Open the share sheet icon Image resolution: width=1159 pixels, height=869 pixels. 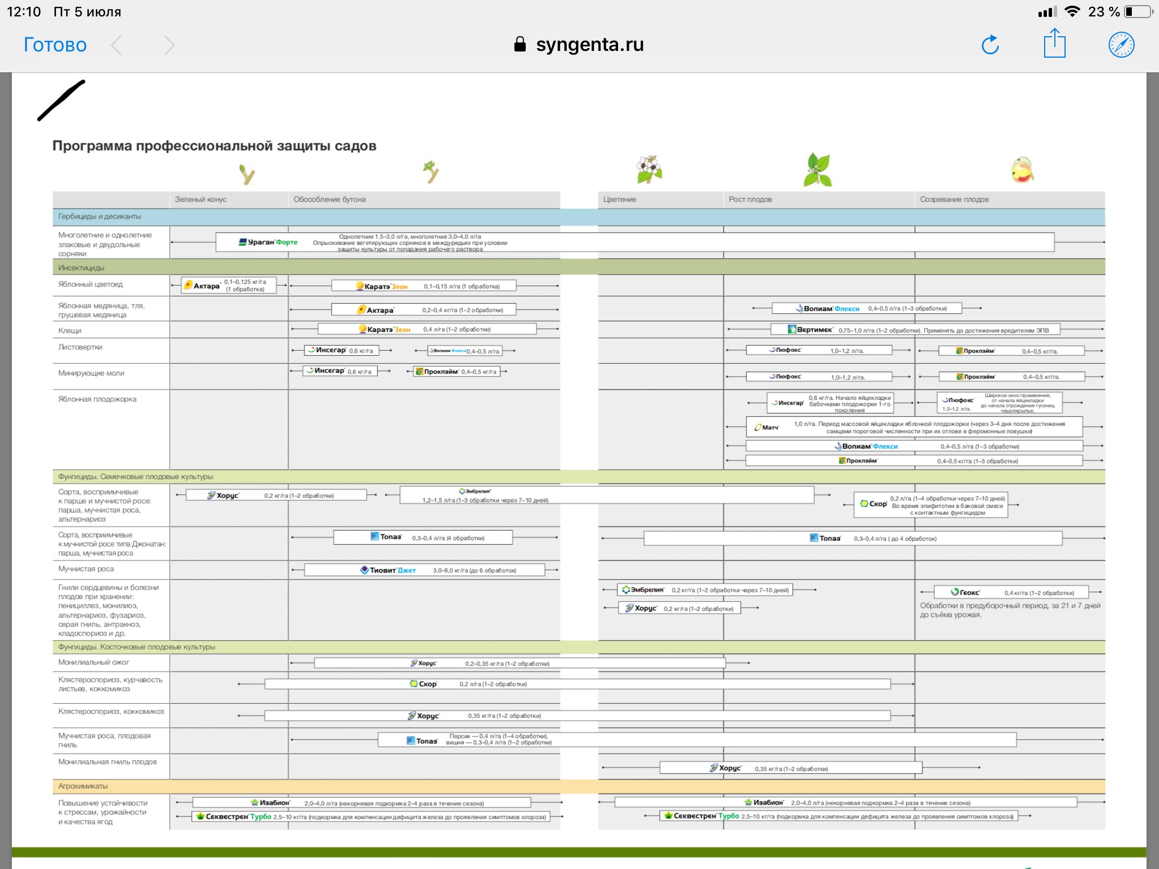pos(1054,44)
